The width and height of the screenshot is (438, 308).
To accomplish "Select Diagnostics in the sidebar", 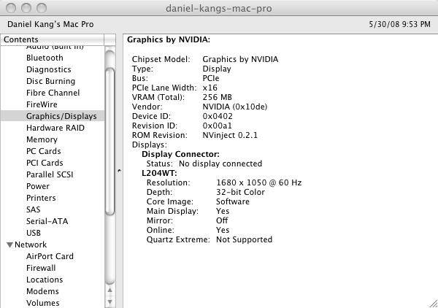I will click(x=49, y=69).
